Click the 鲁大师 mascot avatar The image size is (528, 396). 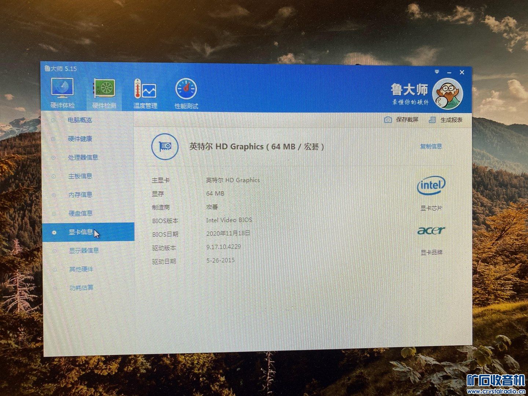click(x=448, y=94)
